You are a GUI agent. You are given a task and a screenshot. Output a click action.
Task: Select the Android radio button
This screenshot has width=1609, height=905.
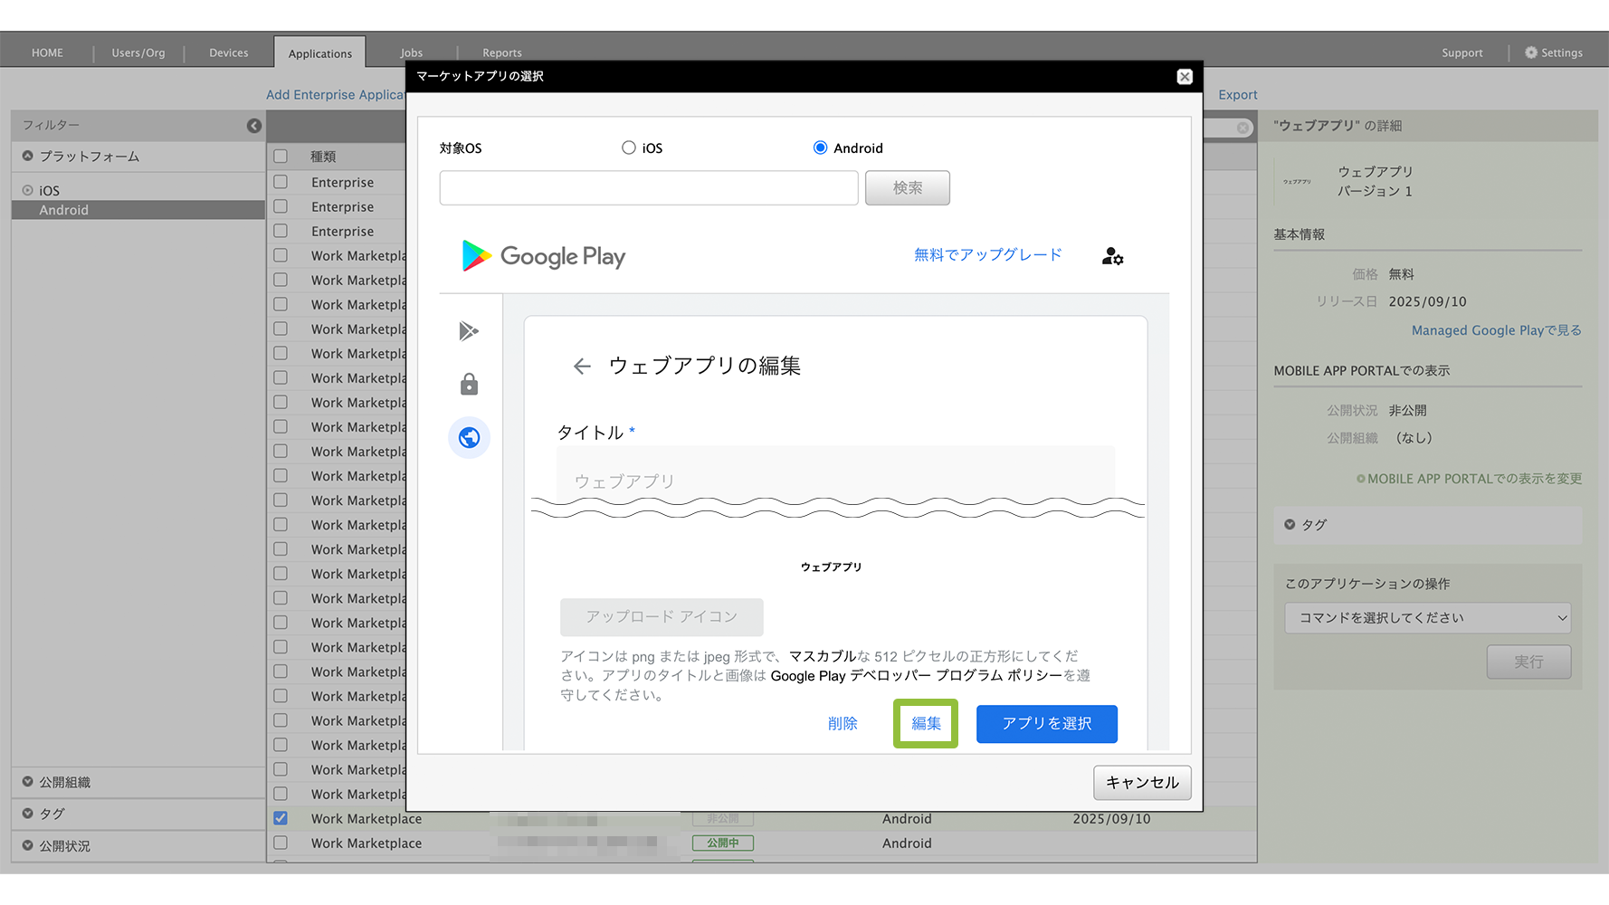pos(820,148)
